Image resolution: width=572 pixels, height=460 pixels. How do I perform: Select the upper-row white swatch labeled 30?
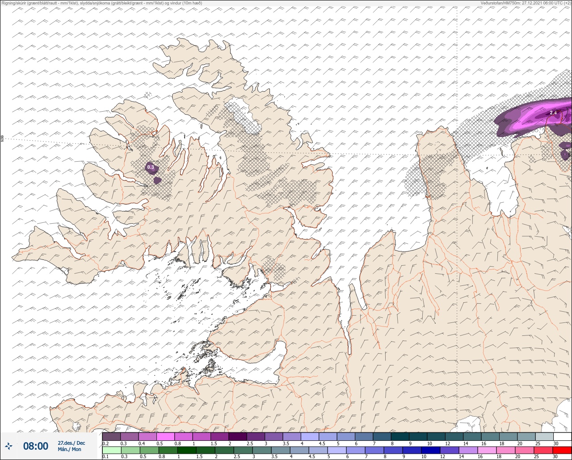(x=562, y=436)
